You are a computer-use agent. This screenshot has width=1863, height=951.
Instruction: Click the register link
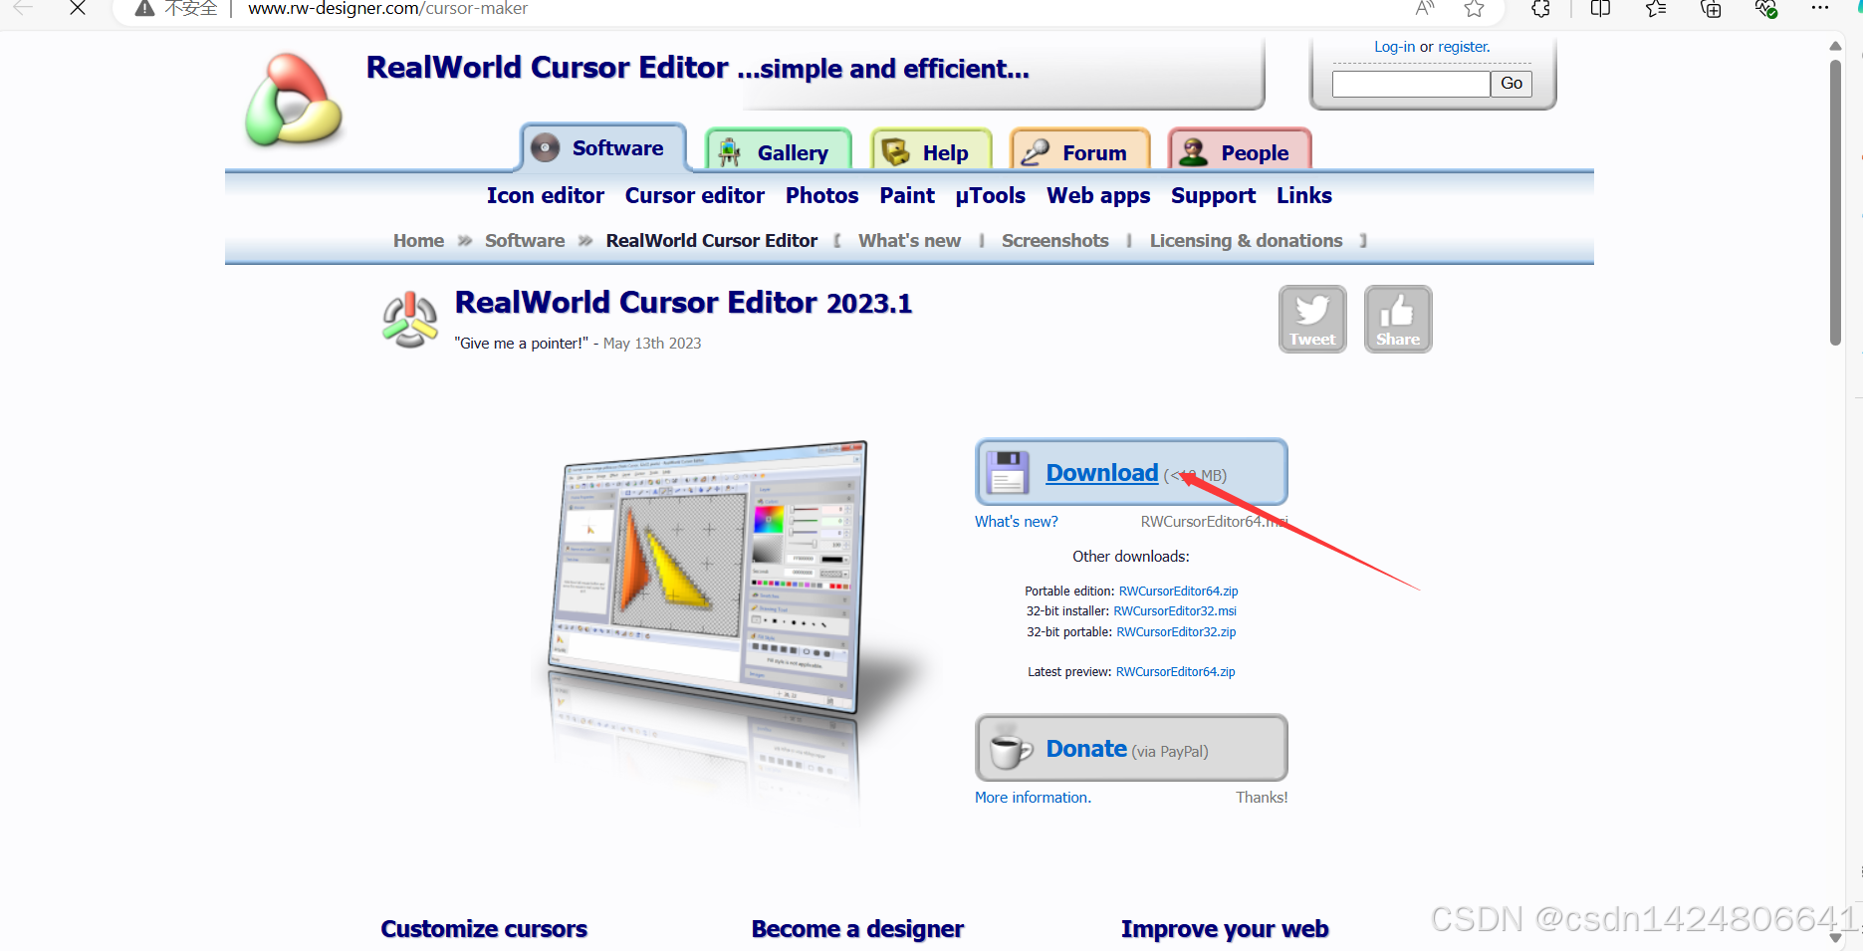point(1464,47)
